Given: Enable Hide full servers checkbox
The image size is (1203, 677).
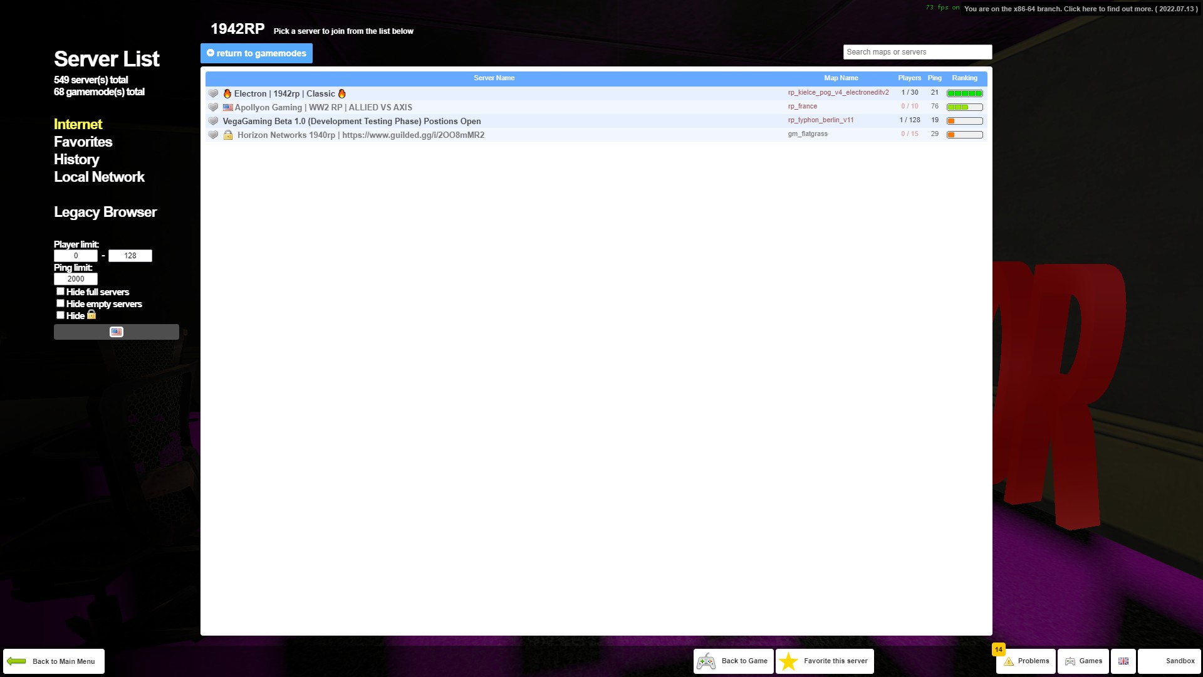Looking at the screenshot, I should pyautogui.click(x=60, y=291).
